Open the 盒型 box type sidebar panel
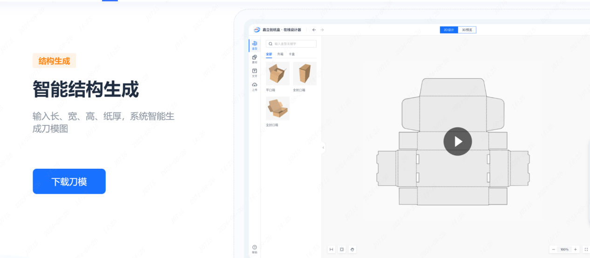Image resolution: width=590 pixels, height=258 pixels. click(x=254, y=45)
